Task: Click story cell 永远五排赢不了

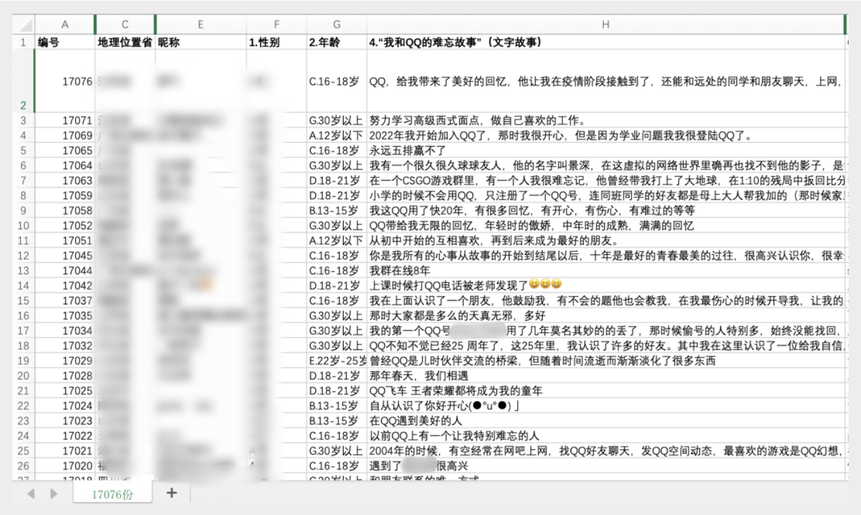Action: click(605, 151)
